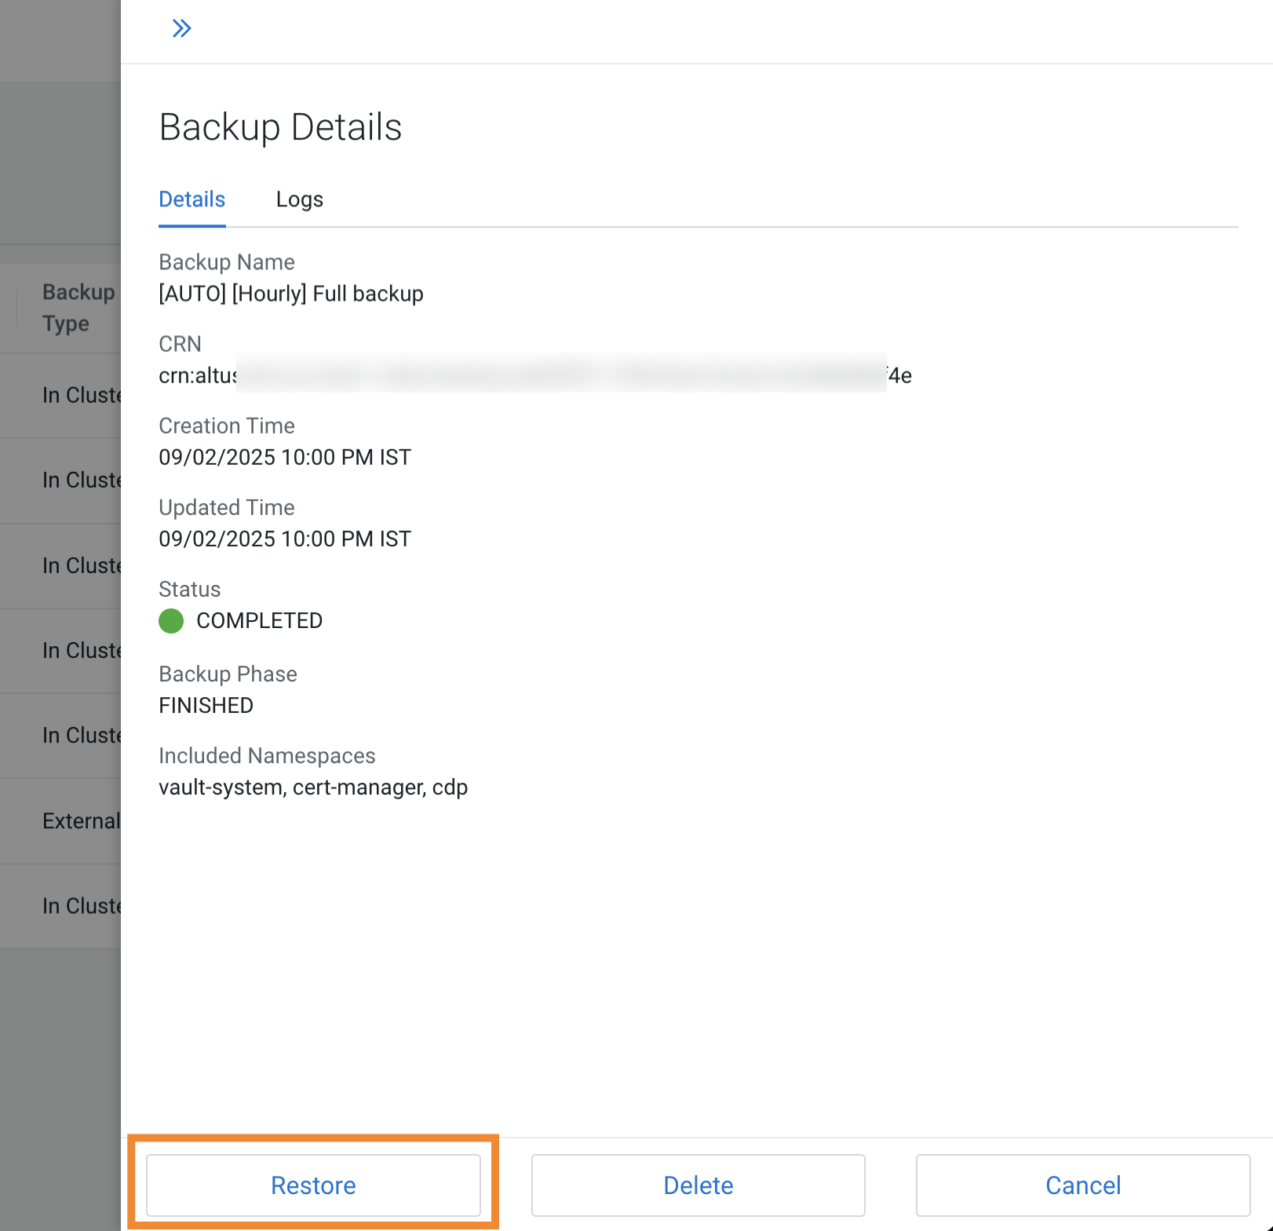Click the Backup Details panel title
The image size is (1273, 1231).
[x=280, y=127]
